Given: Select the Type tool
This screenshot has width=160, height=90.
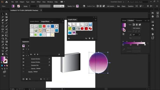Looking at the screenshot, I should pyautogui.click(x=3, y=23).
